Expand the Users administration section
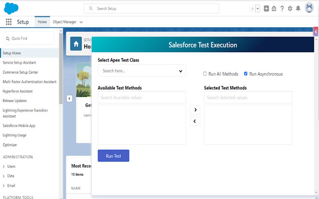This screenshot has width=319, height=199. (12, 166)
